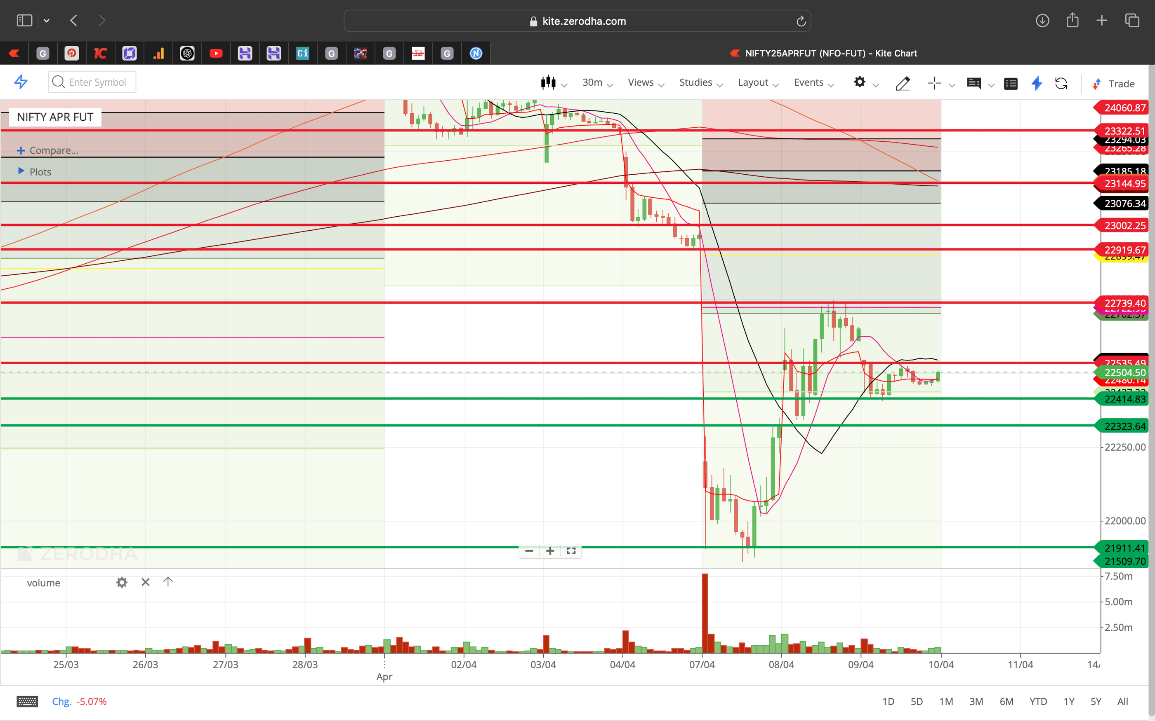Click the Trade button

point(1119,84)
